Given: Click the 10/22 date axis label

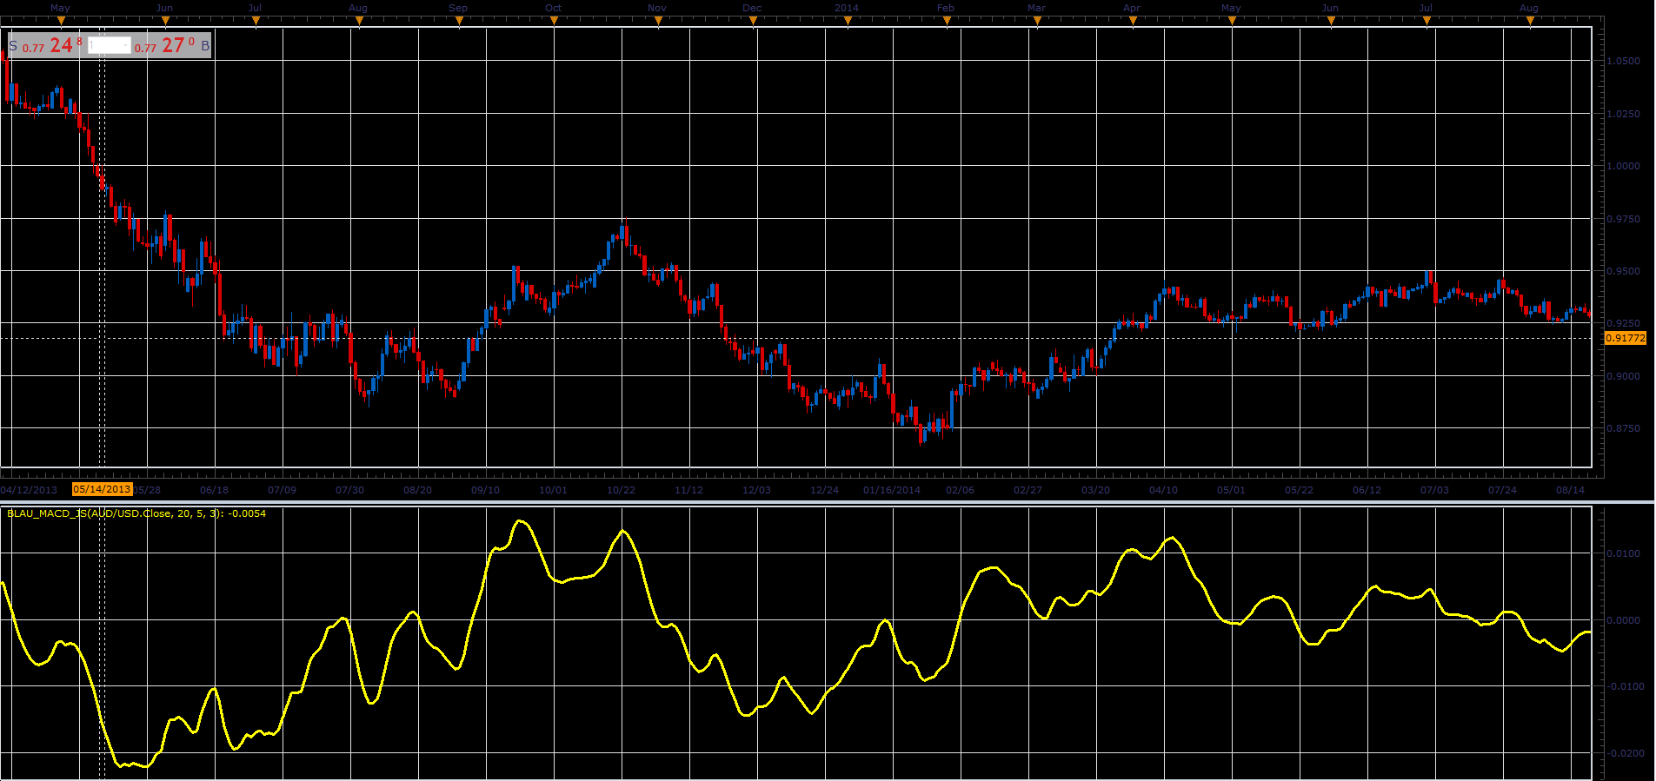Looking at the screenshot, I should [x=621, y=490].
